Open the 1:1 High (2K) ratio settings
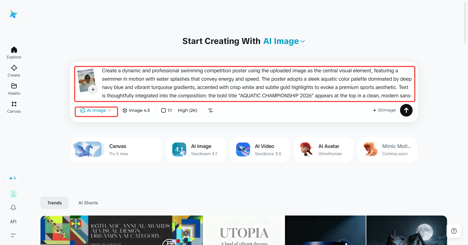 [x=179, y=110]
